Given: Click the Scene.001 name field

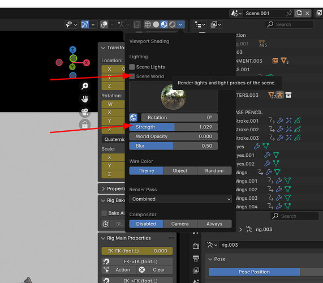Looking at the screenshot, I should coord(265,14).
